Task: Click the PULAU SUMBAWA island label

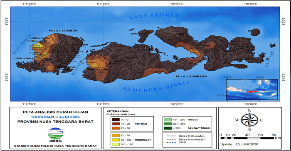Action: pos(191,76)
